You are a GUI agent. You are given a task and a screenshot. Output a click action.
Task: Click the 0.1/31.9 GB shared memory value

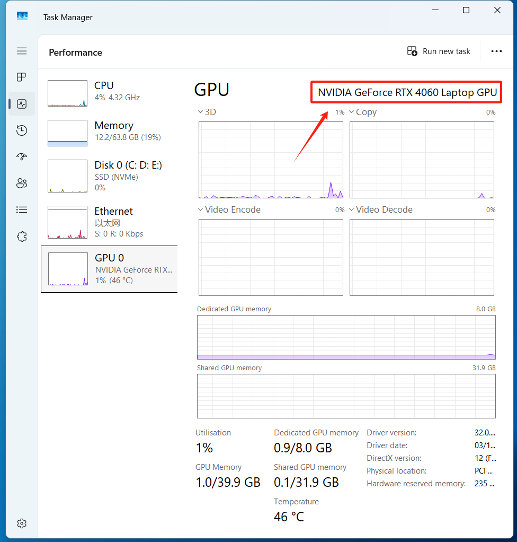pyautogui.click(x=306, y=482)
